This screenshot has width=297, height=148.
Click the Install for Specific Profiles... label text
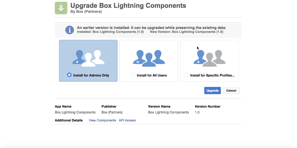[x=212, y=75]
